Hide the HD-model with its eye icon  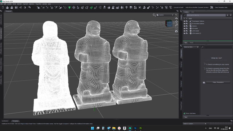185,28
